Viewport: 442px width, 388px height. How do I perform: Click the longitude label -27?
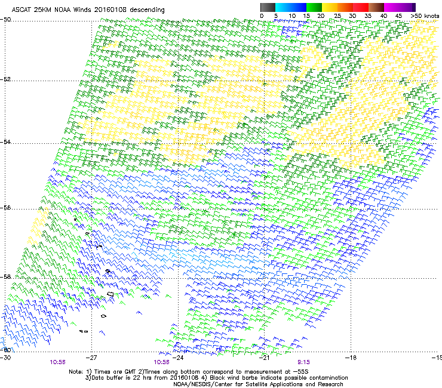pyautogui.click(x=91, y=358)
